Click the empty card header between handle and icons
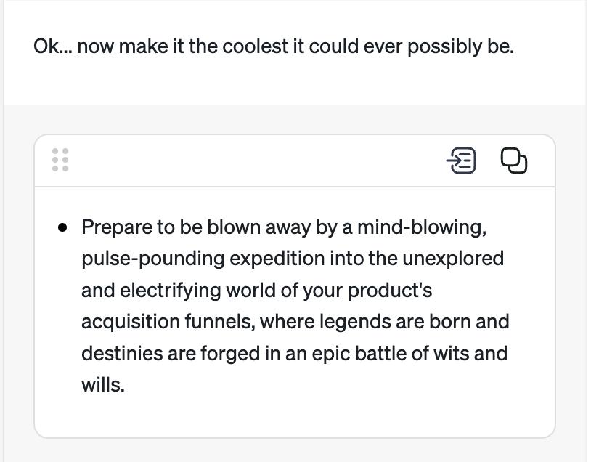This screenshot has width=591, height=462. (x=254, y=161)
